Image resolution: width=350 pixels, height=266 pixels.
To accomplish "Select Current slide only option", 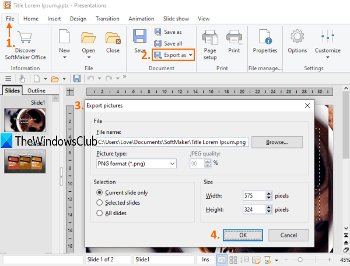I will tap(122, 192).
